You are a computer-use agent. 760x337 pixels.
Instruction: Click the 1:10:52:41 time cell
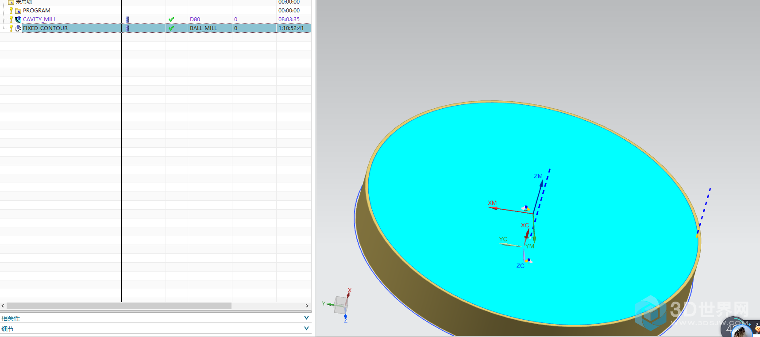pyautogui.click(x=291, y=28)
